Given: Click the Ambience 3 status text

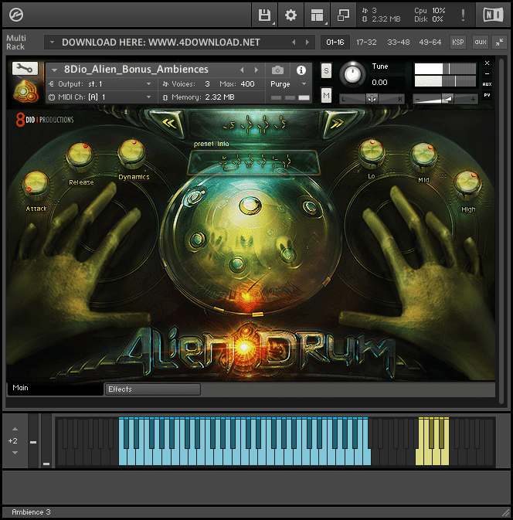Looking at the screenshot, I should coord(31,512).
